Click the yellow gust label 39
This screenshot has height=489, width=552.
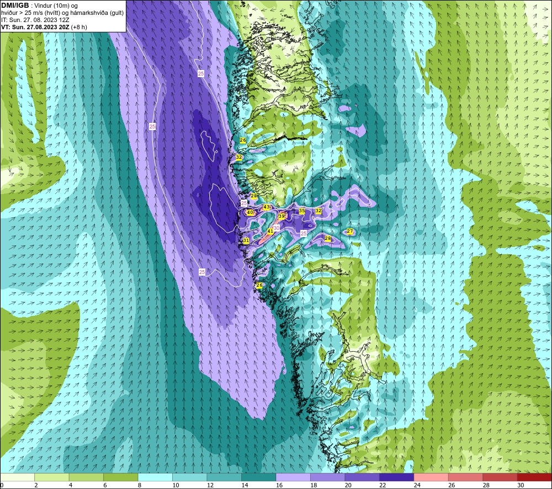click(x=282, y=216)
